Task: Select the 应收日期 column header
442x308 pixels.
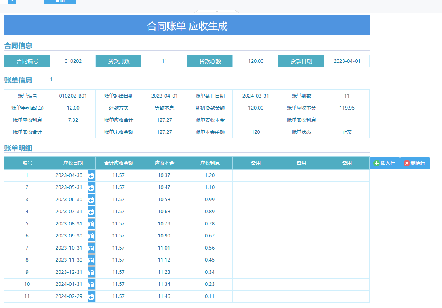Action: tap(73, 163)
